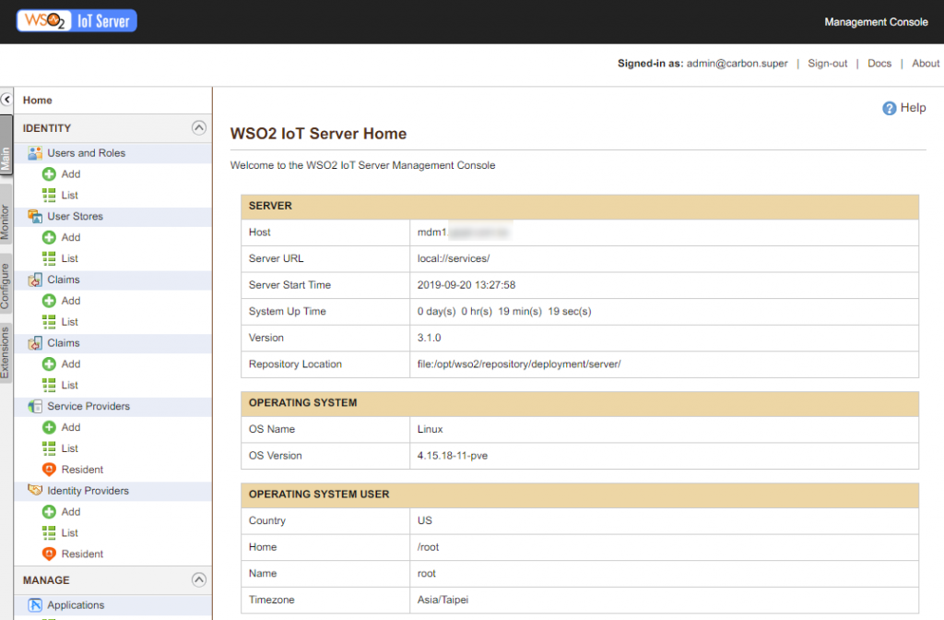Viewport: 944px width, 620px height.
Task: Click the Identity Providers heading text
Action: click(x=88, y=491)
